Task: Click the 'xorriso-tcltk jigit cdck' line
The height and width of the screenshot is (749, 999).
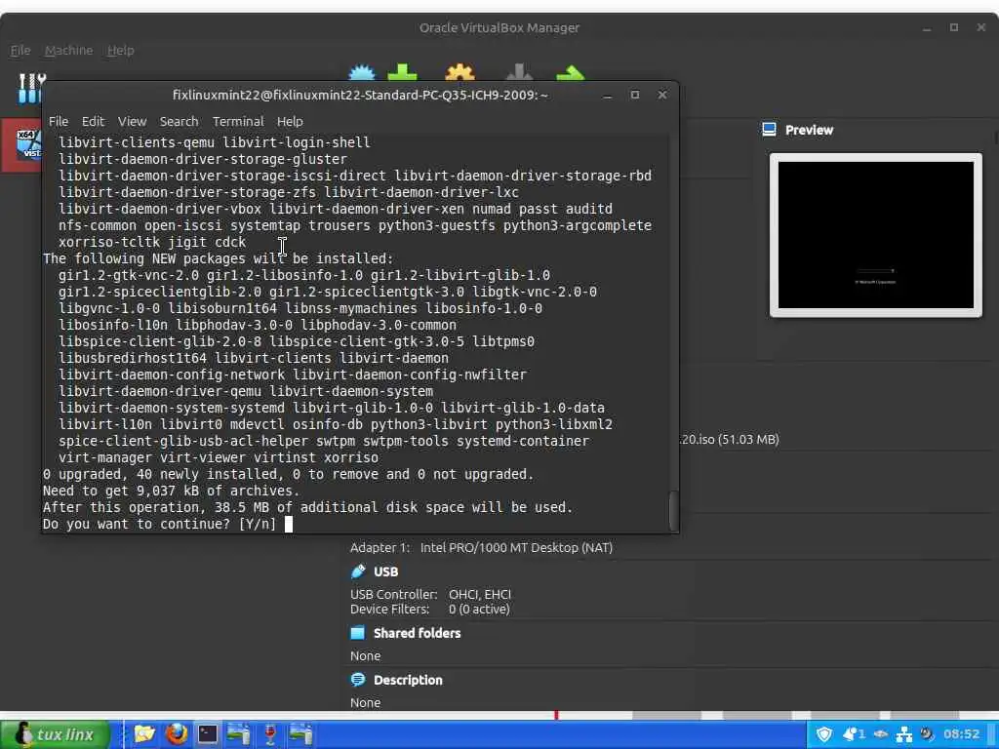Action: 151,242
